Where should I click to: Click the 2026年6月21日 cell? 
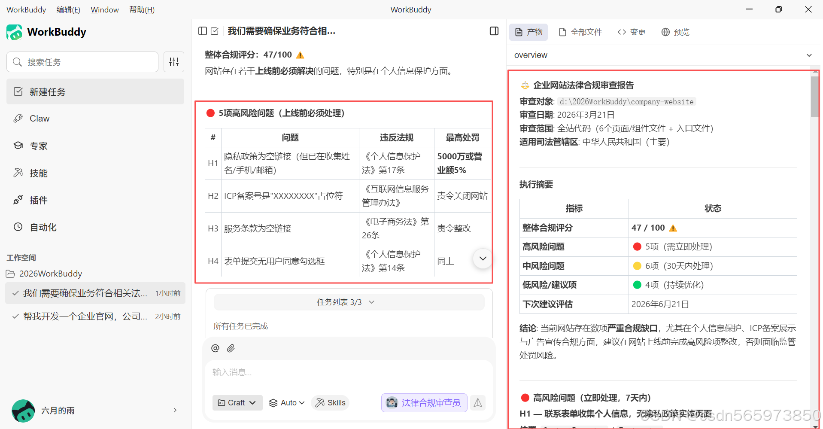(713, 304)
